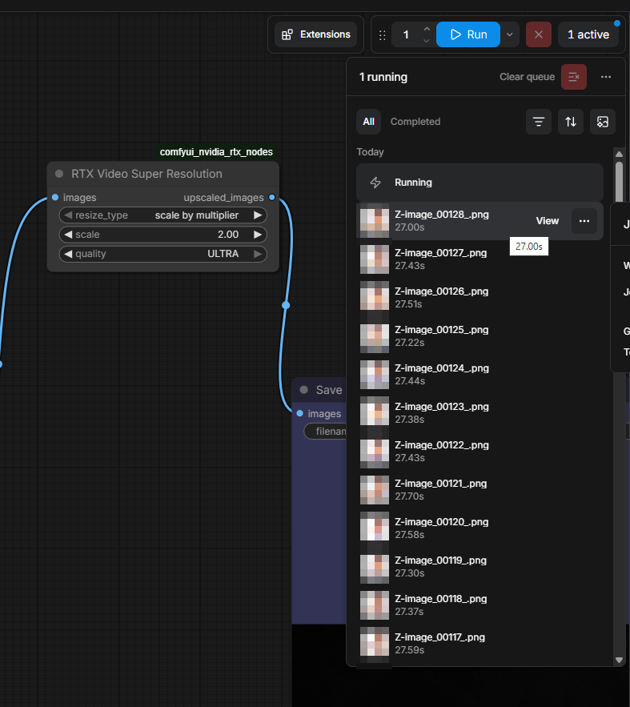The width and height of the screenshot is (630, 707).
Task: Click the blue Run button
Action: coord(468,34)
